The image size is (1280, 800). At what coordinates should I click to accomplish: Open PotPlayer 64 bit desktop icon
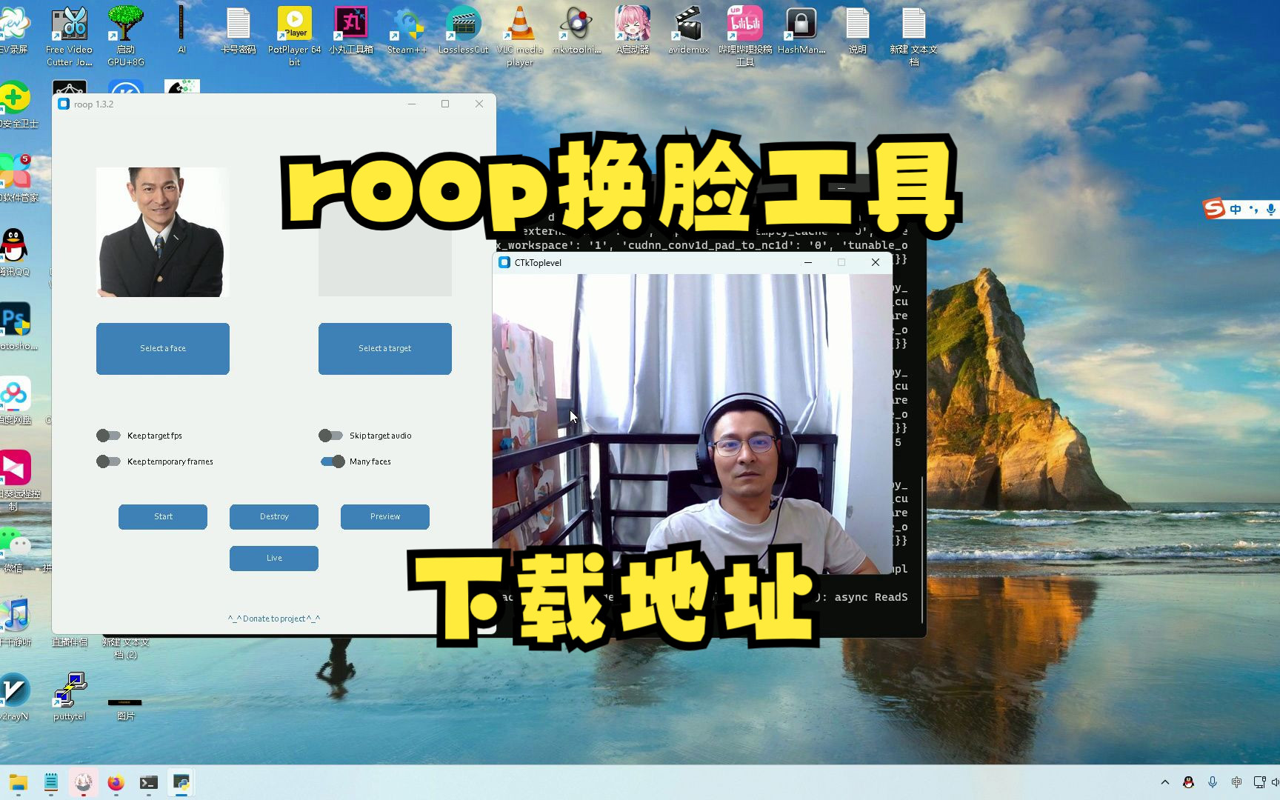295,36
